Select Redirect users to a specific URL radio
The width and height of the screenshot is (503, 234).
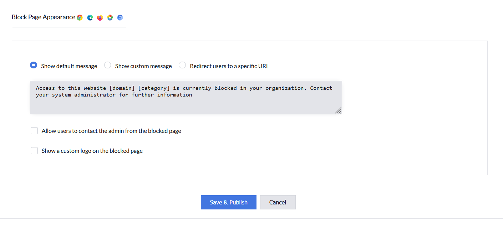[x=182, y=65]
